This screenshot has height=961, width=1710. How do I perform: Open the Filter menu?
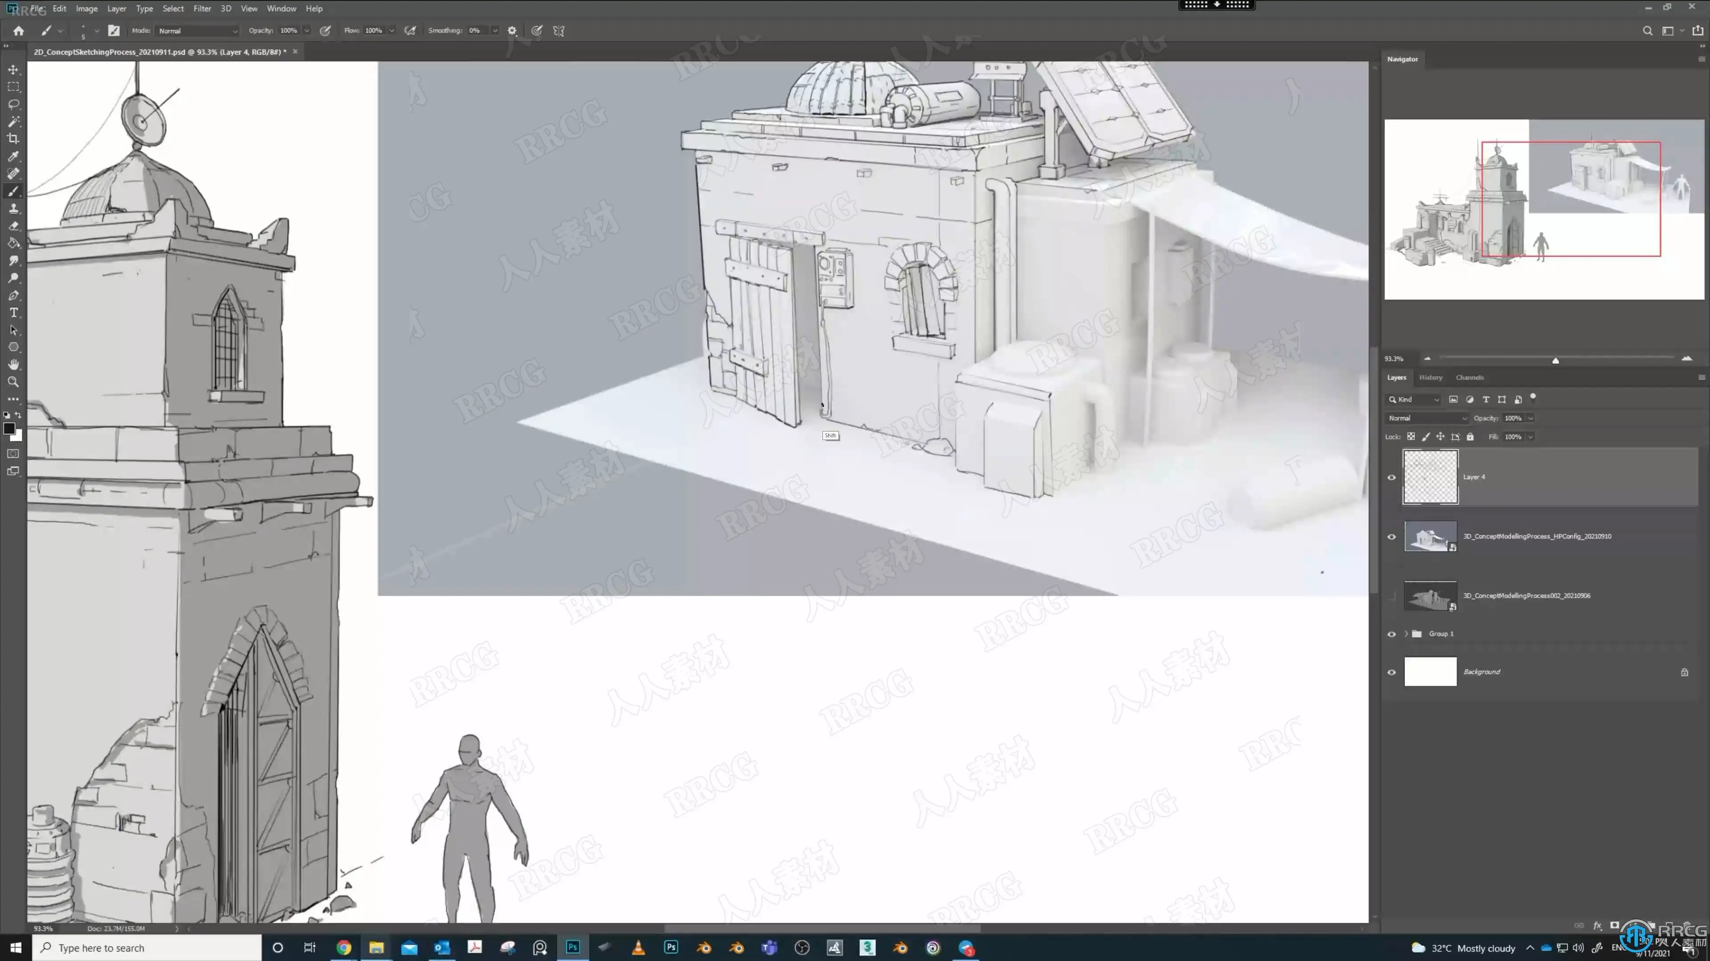click(x=202, y=8)
